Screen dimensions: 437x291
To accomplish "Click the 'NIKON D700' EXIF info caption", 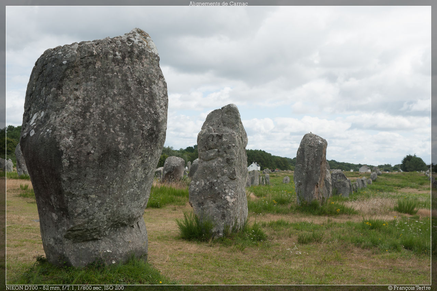I will pyautogui.click(x=65, y=288).
